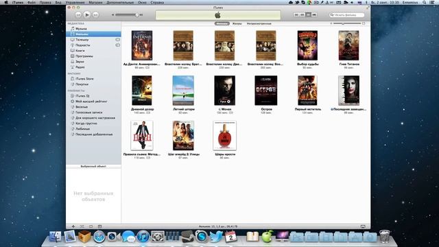
Task: Click the Пуск play overlay on Монах
Action: coord(225,102)
